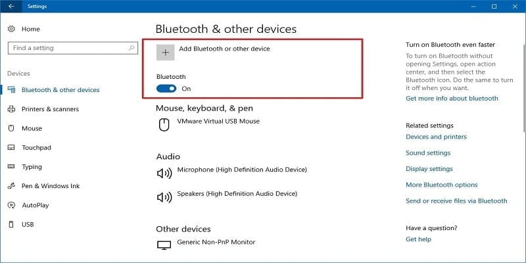Switch to the Touchpad settings page

(36, 148)
